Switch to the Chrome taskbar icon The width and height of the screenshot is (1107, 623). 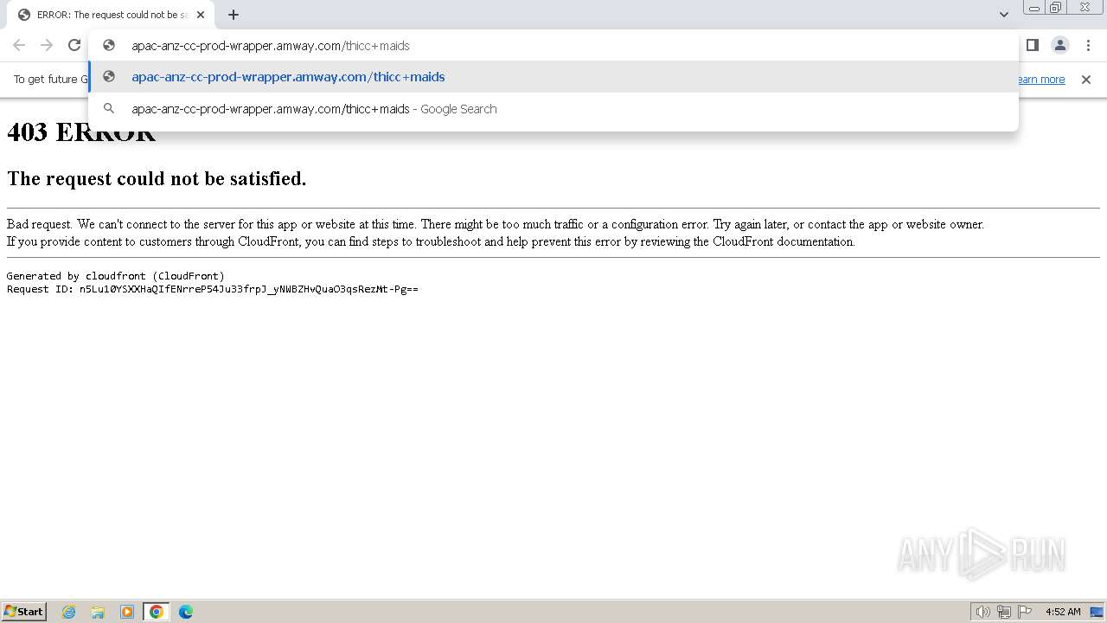click(x=157, y=612)
